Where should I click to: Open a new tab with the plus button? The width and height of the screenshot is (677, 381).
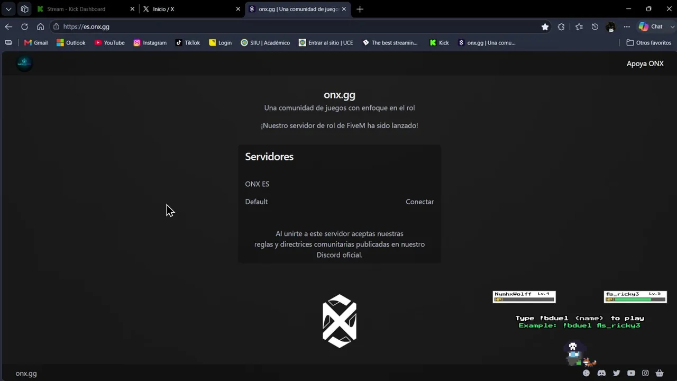[360, 9]
